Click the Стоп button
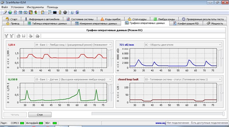Viewport: 229px width, 127px height. coord(40,115)
